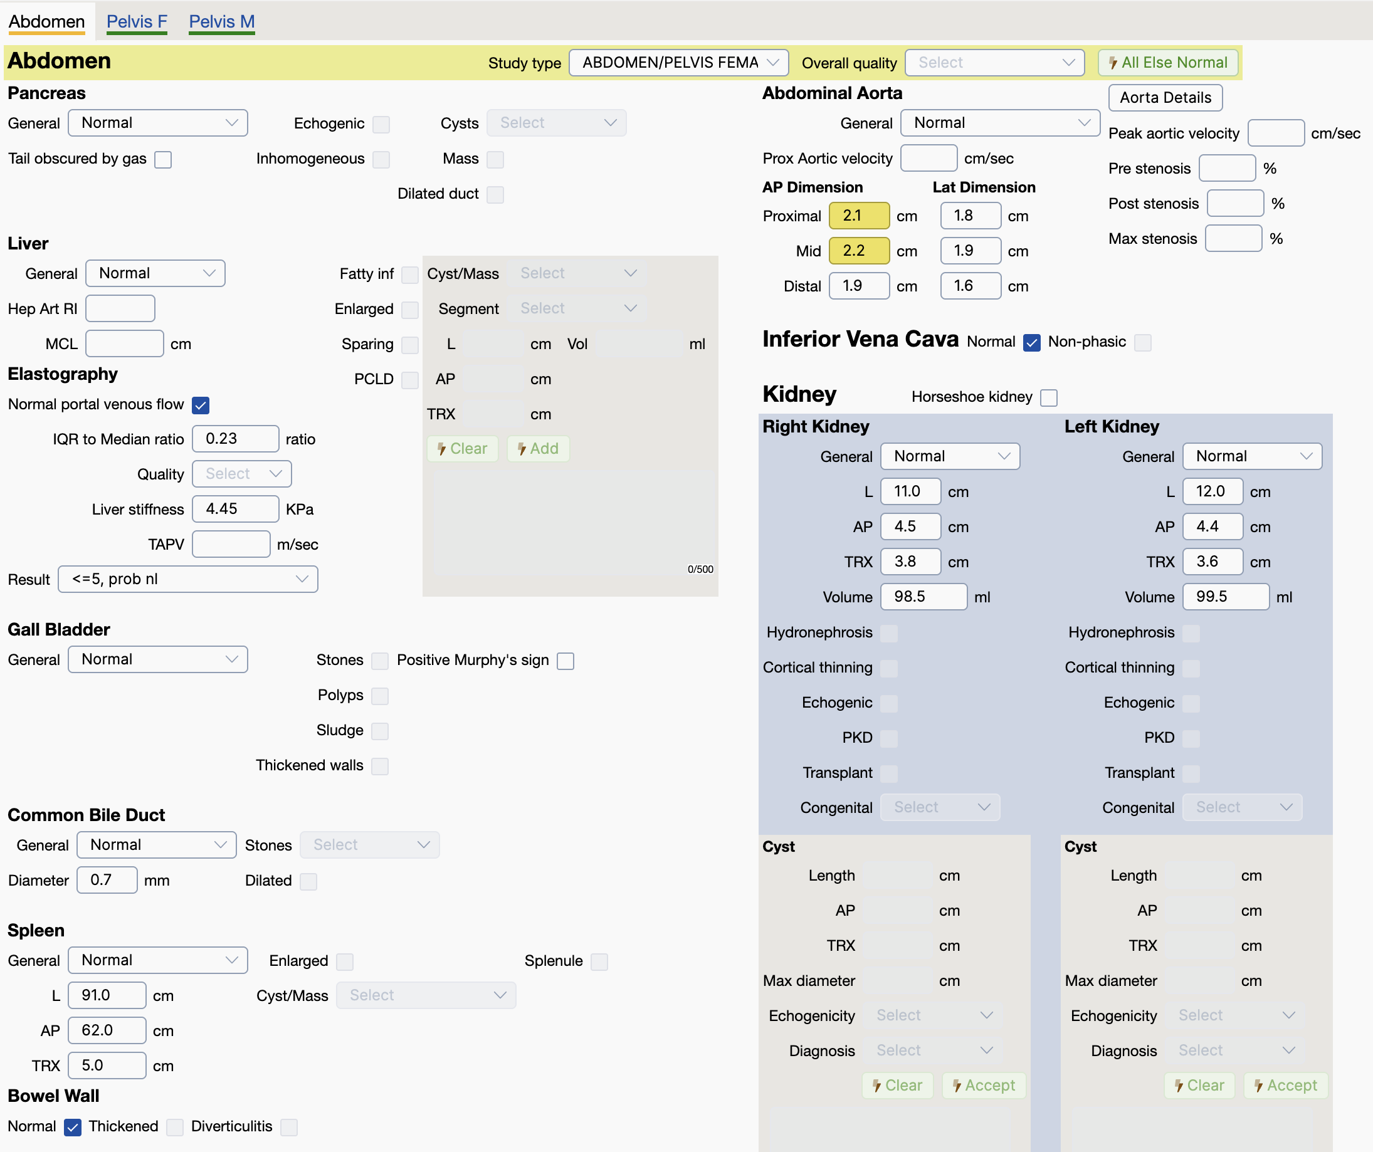Uncheck the Inferior Vena Cava Normal checkbox

point(1032,343)
